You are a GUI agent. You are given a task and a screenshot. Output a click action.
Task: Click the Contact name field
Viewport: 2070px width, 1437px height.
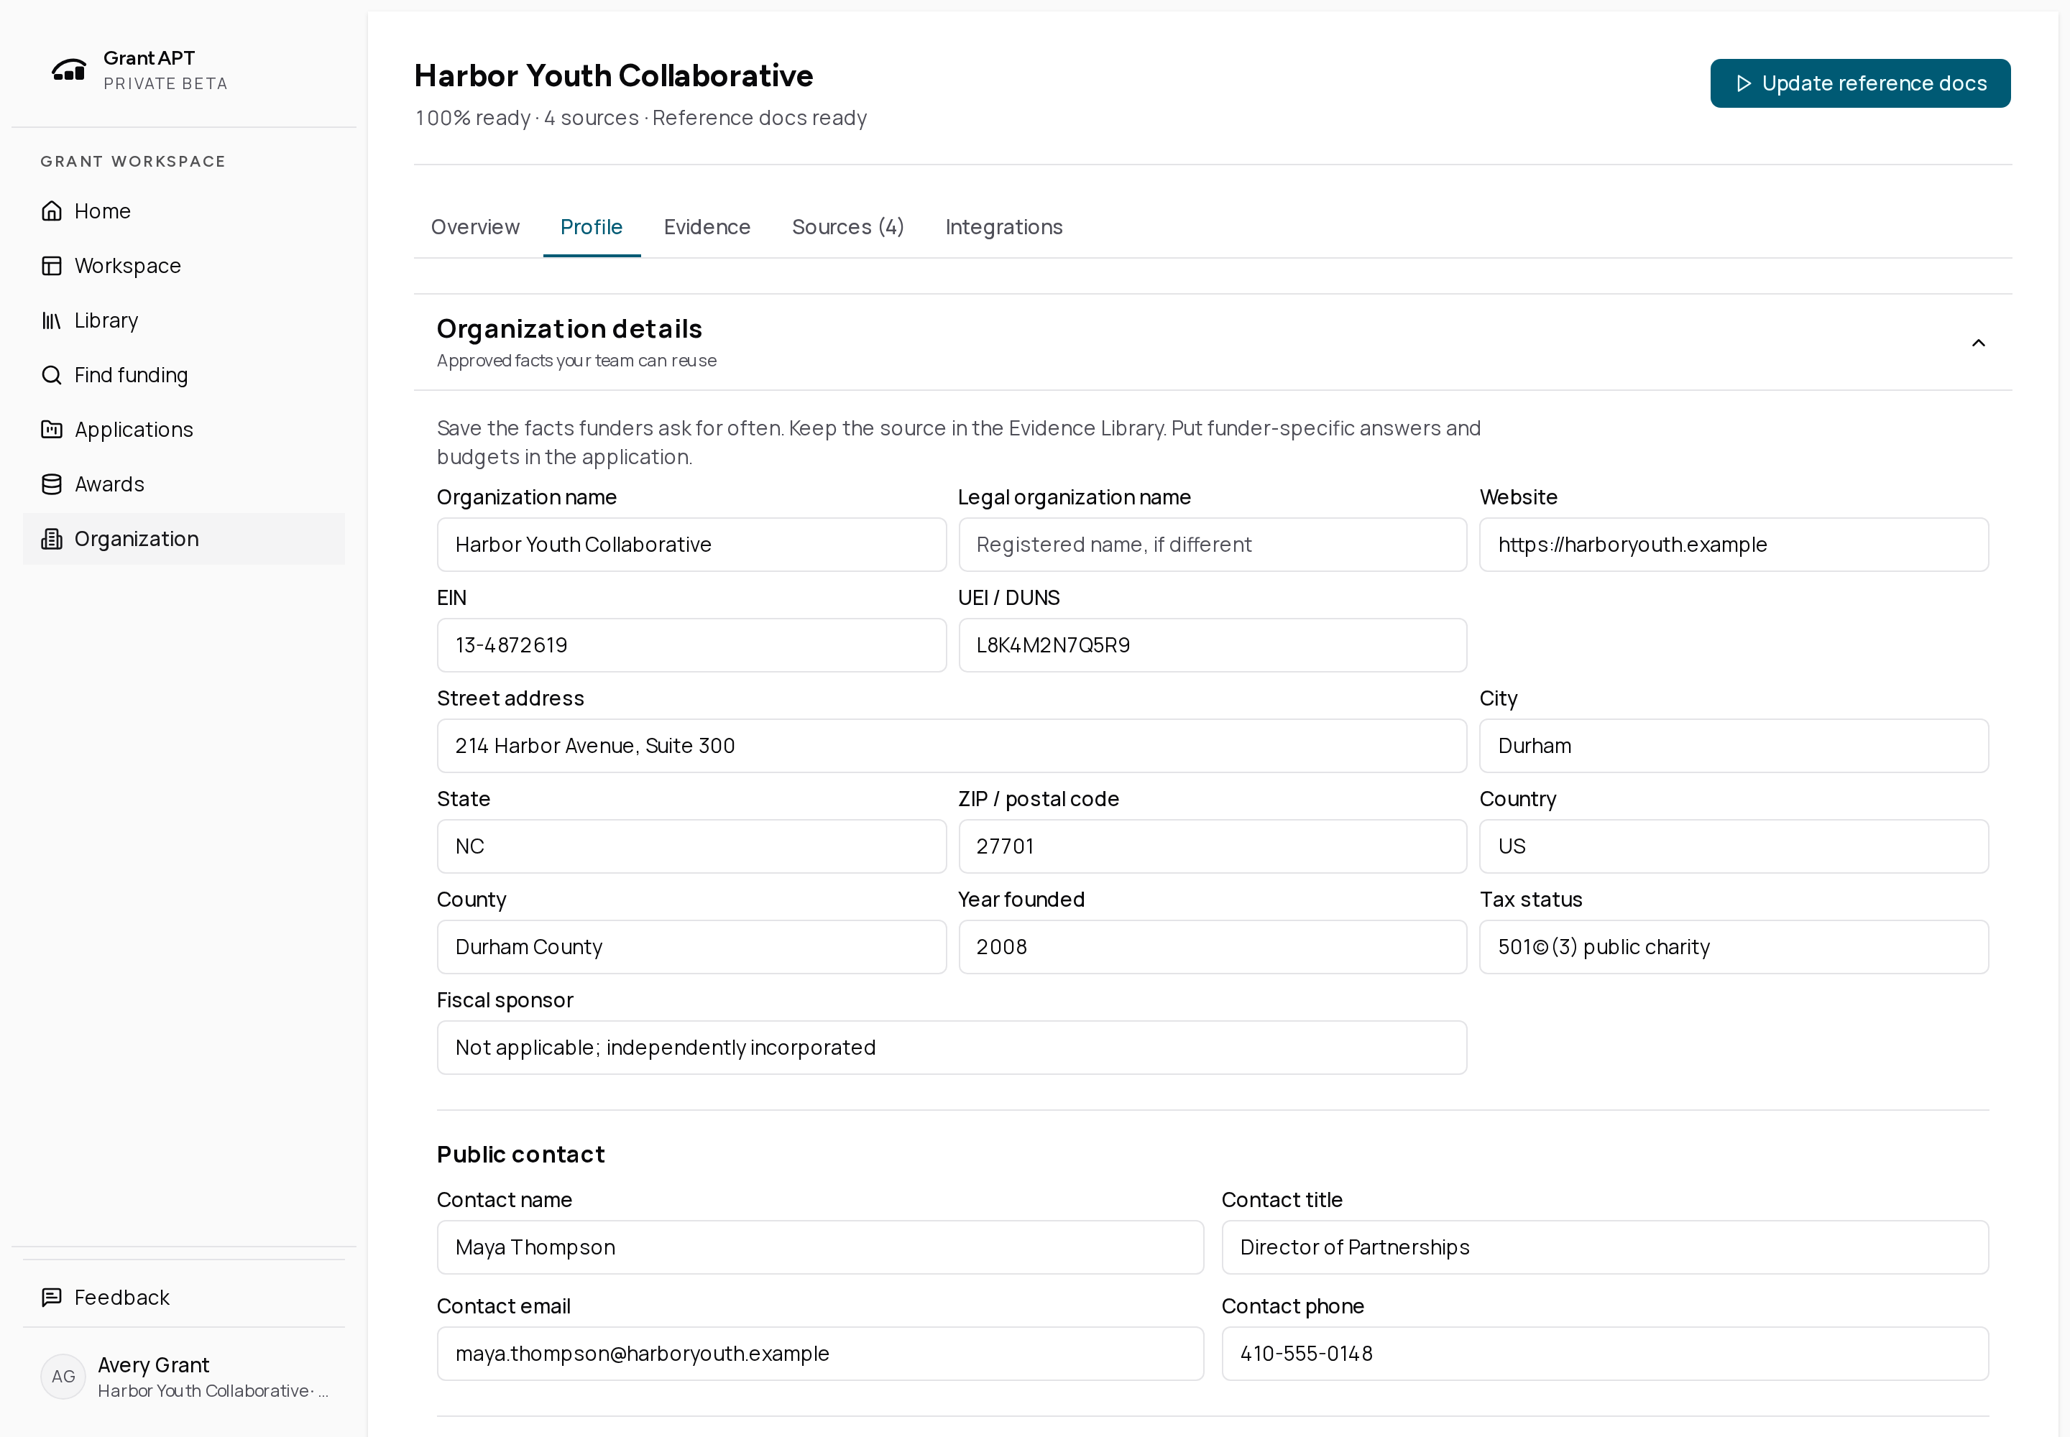tap(821, 1248)
